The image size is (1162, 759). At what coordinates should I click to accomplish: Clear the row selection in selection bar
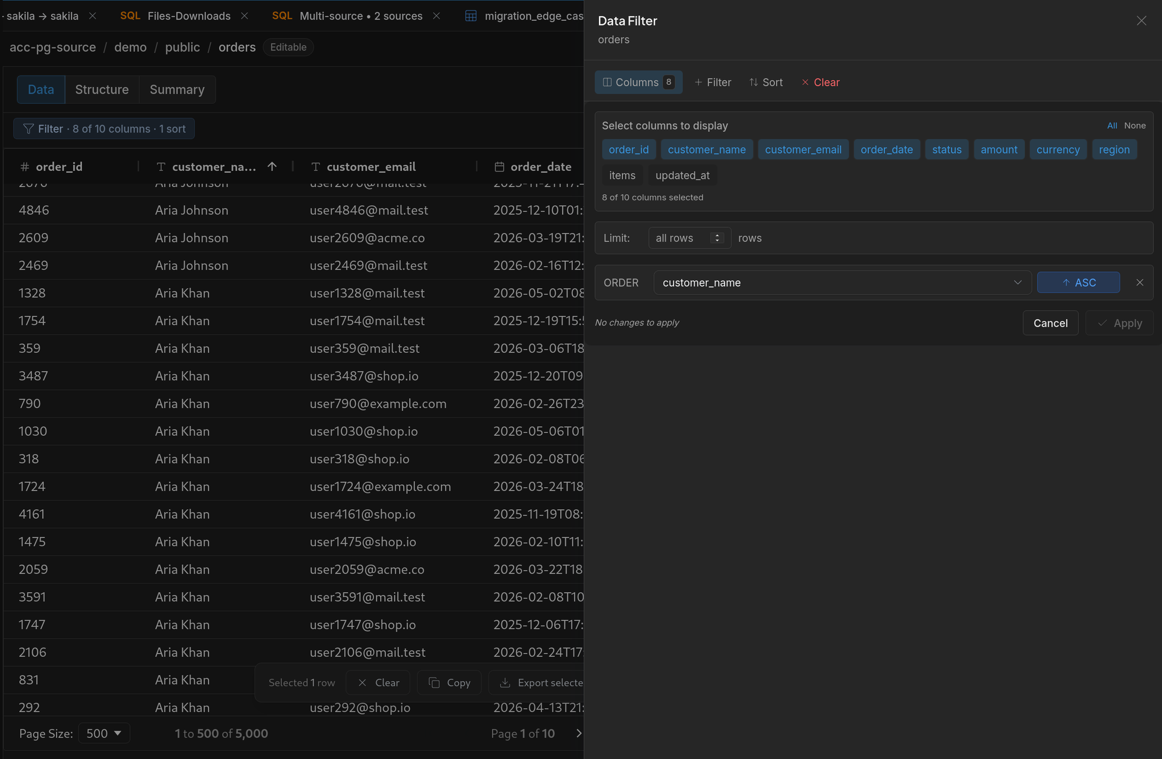(378, 683)
